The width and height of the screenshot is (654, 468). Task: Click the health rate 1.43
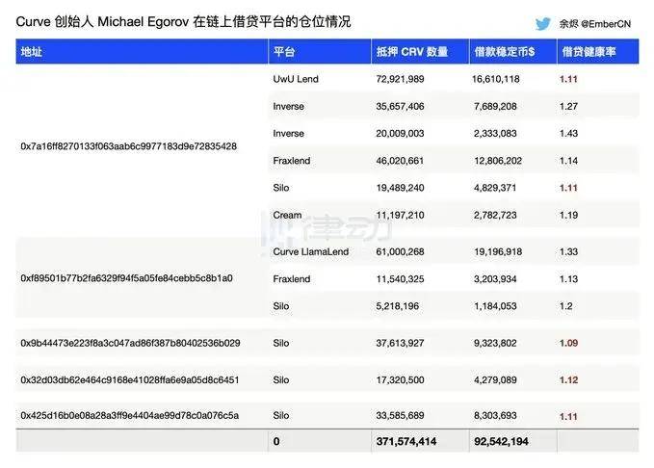568,134
